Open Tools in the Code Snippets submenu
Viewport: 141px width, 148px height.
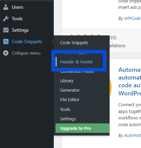(65, 110)
